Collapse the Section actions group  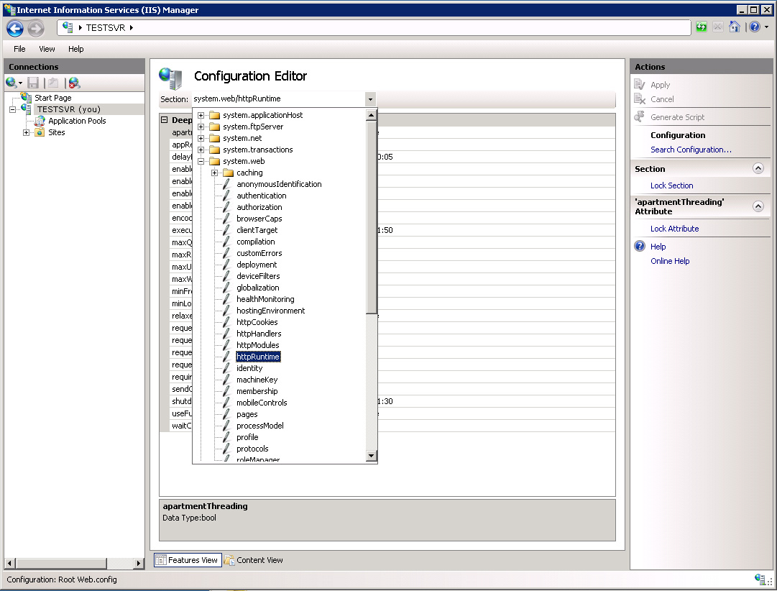758,168
